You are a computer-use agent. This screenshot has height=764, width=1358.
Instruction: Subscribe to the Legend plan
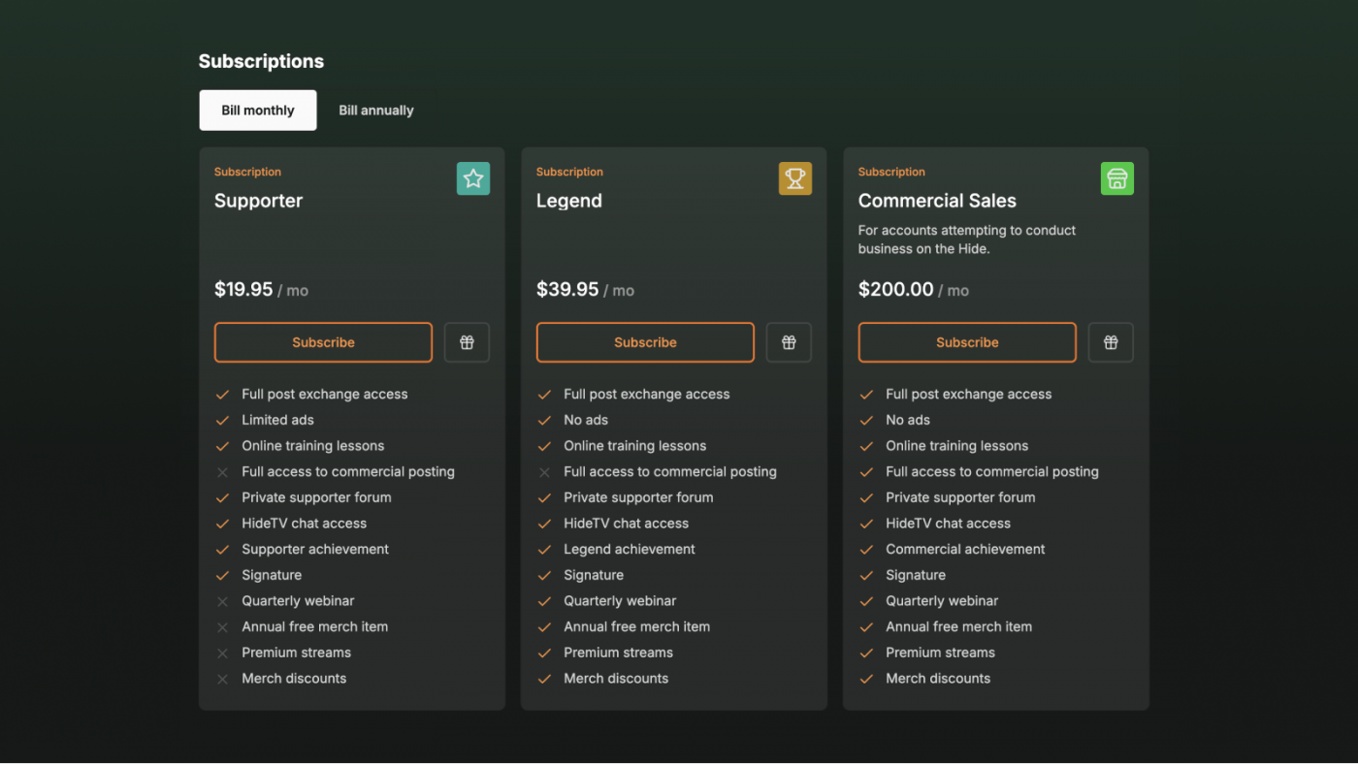[x=645, y=342]
